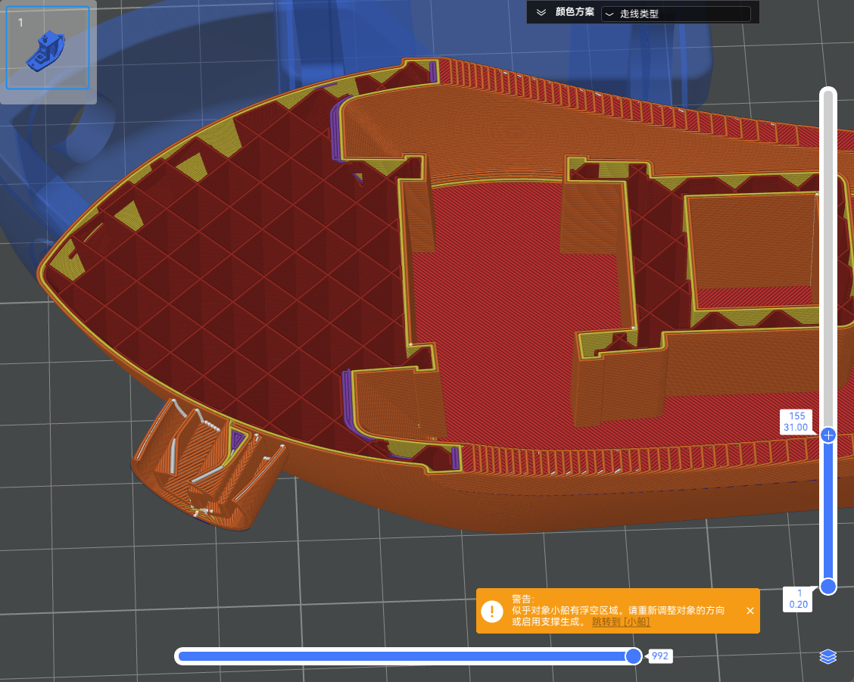Click the 155 / 31.00 layer height label
854x682 pixels.
[x=796, y=422]
